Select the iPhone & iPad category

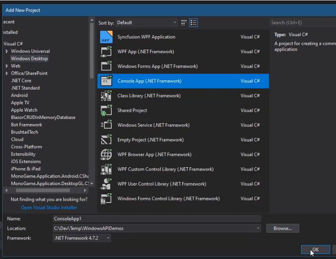[25, 169]
